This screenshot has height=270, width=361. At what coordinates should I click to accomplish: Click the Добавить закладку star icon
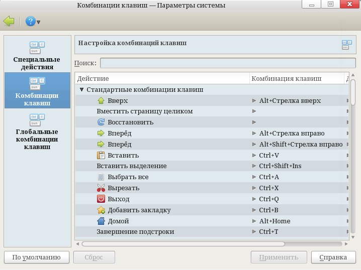click(101, 210)
